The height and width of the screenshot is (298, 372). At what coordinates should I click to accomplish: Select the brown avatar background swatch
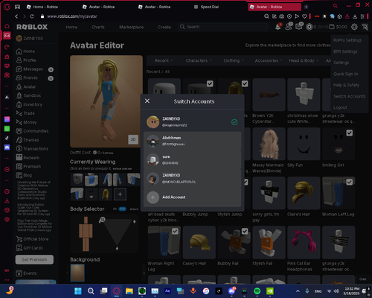[x=77, y=273]
